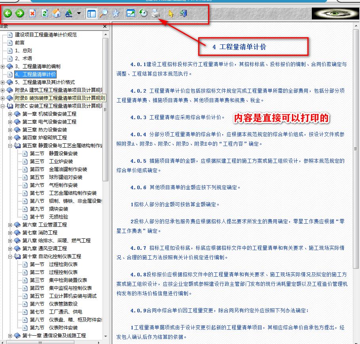This screenshot has height=344, width=360.
Task: Click the green Forward arrow button
Action: tap(20, 13)
